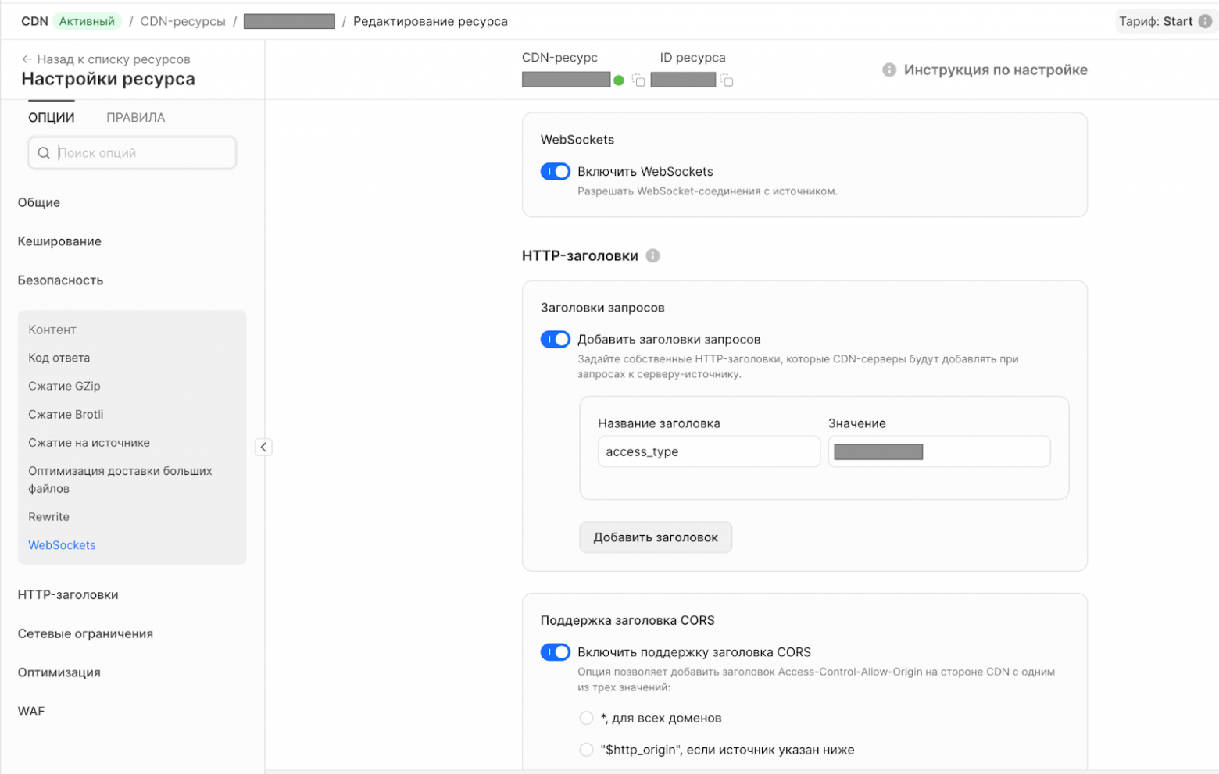Turn off CORS header support toggle
Viewport: 1219px width, 774px height.
[x=556, y=652]
